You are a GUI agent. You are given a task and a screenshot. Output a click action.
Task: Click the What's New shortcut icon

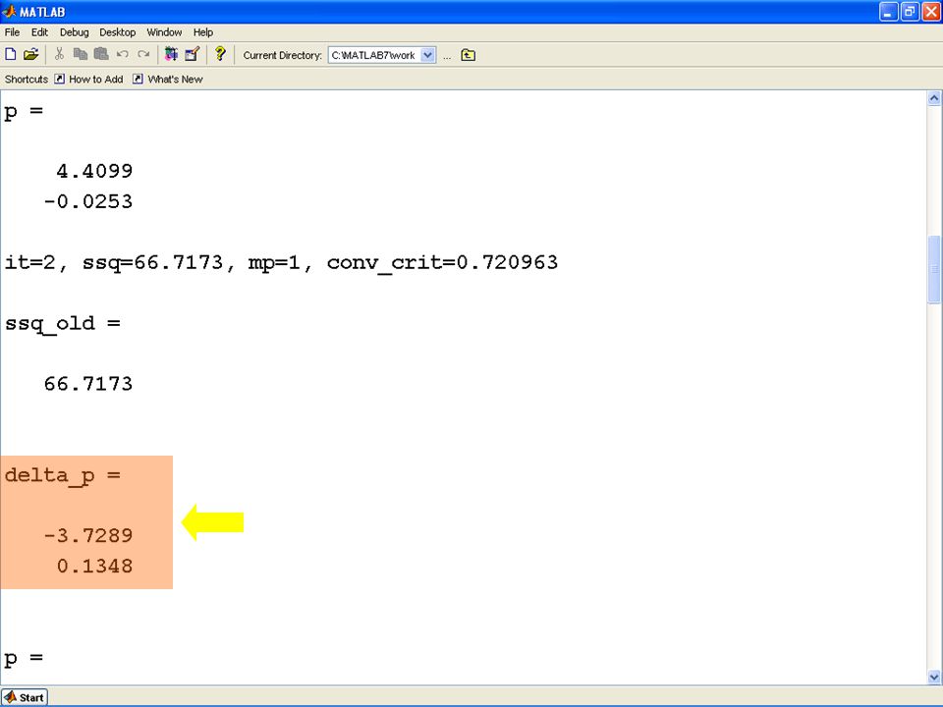coord(138,79)
